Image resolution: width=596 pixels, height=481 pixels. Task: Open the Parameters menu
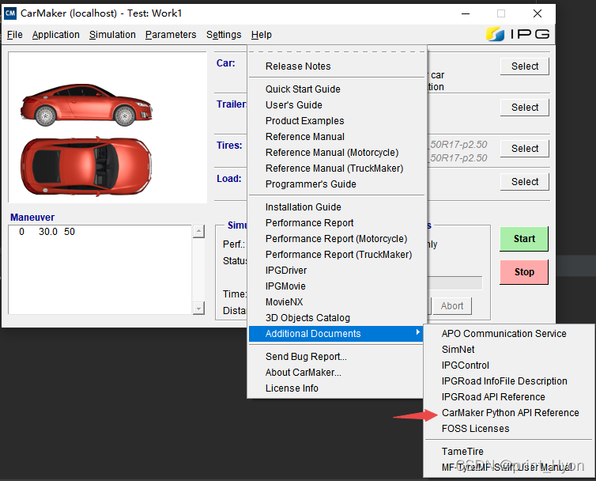tap(171, 35)
